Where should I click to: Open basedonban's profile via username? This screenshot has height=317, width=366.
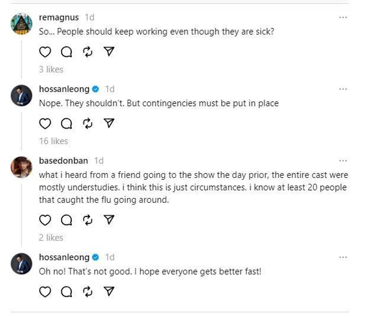63,161
